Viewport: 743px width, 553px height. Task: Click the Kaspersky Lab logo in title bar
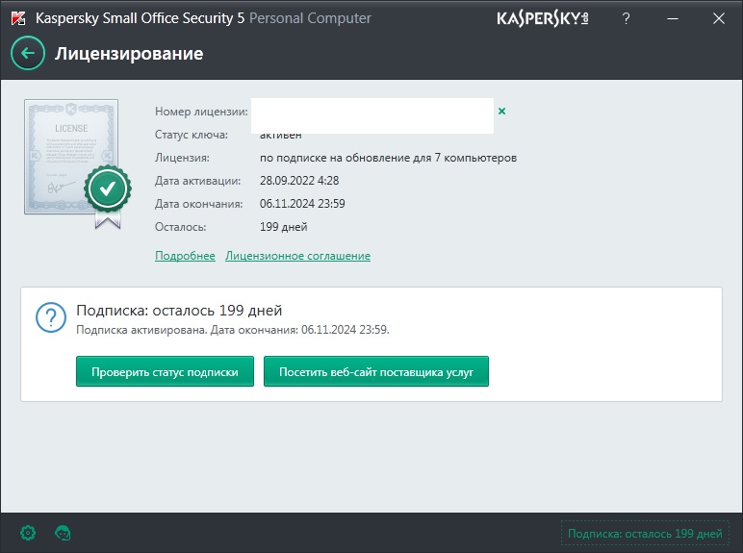[543, 18]
